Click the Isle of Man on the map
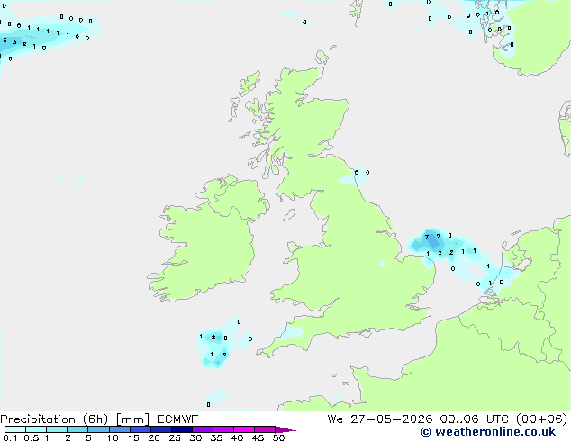The height and width of the screenshot is (441, 571). click(289, 215)
